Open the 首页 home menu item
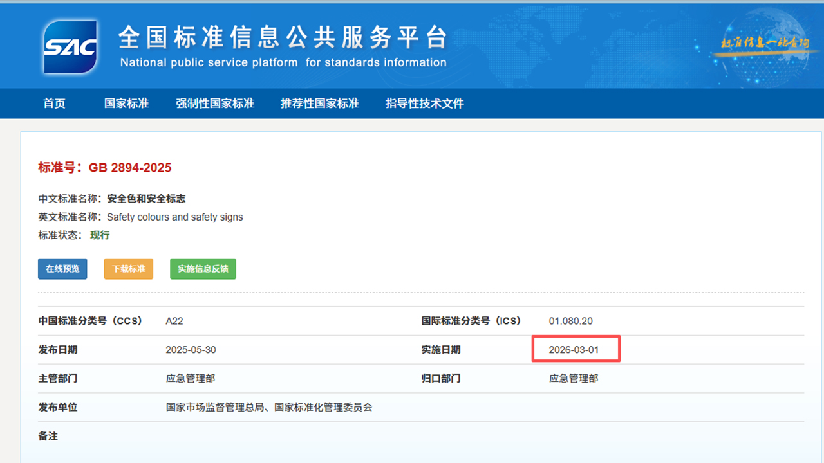Image resolution: width=824 pixels, height=463 pixels. (x=54, y=104)
